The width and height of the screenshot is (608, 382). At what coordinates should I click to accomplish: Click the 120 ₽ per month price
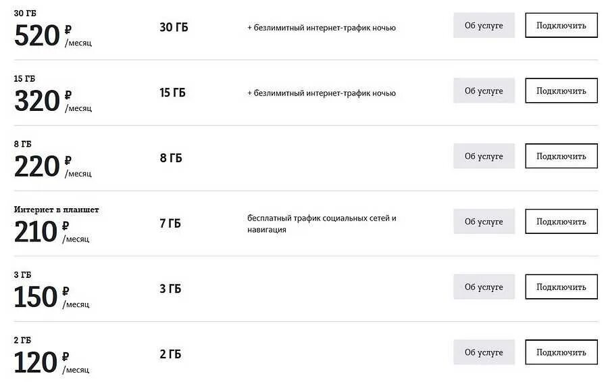[x=51, y=362]
